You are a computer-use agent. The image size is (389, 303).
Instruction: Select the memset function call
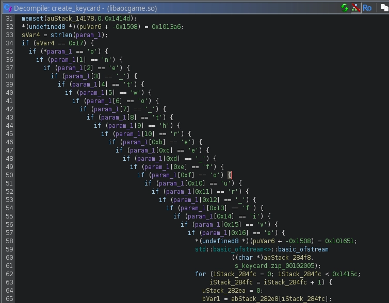pyautogui.click(x=32, y=19)
